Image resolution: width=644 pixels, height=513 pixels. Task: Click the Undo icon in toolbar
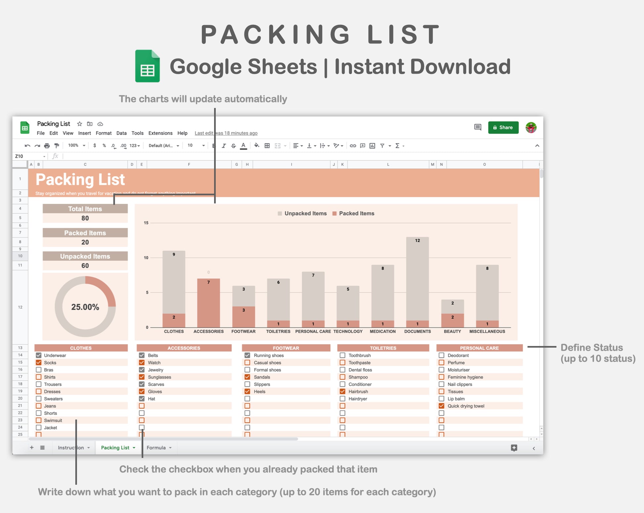(x=27, y=146)
